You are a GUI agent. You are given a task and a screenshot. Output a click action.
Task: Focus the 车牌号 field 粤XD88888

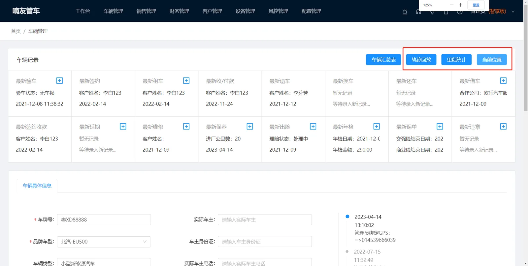point(104,220)
